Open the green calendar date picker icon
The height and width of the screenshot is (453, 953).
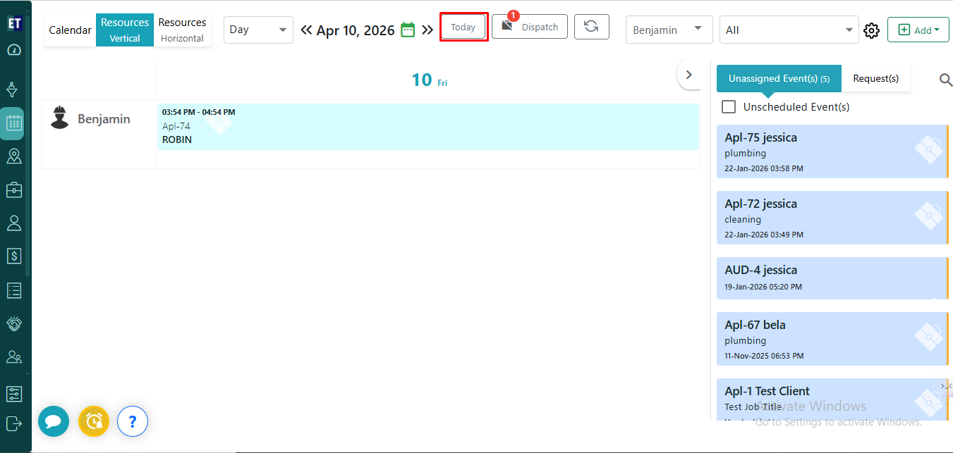pos(408,30)
